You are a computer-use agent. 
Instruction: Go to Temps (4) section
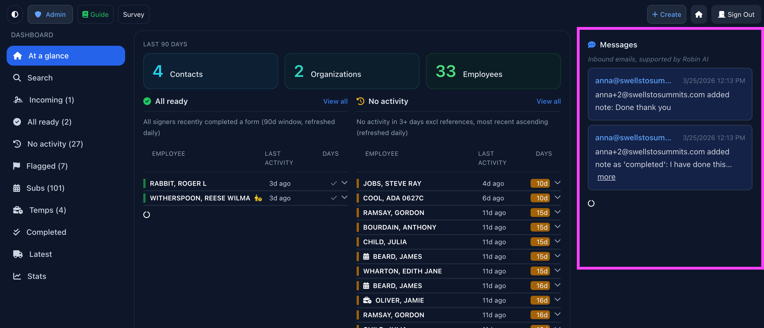(47, 210)
